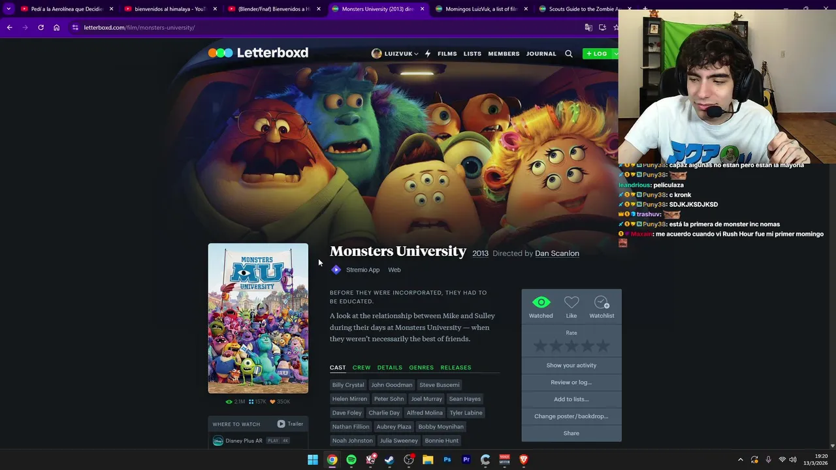Click Change poster/backdrop…
Viewport: 836px width, 470px height.
coord(571,416)
